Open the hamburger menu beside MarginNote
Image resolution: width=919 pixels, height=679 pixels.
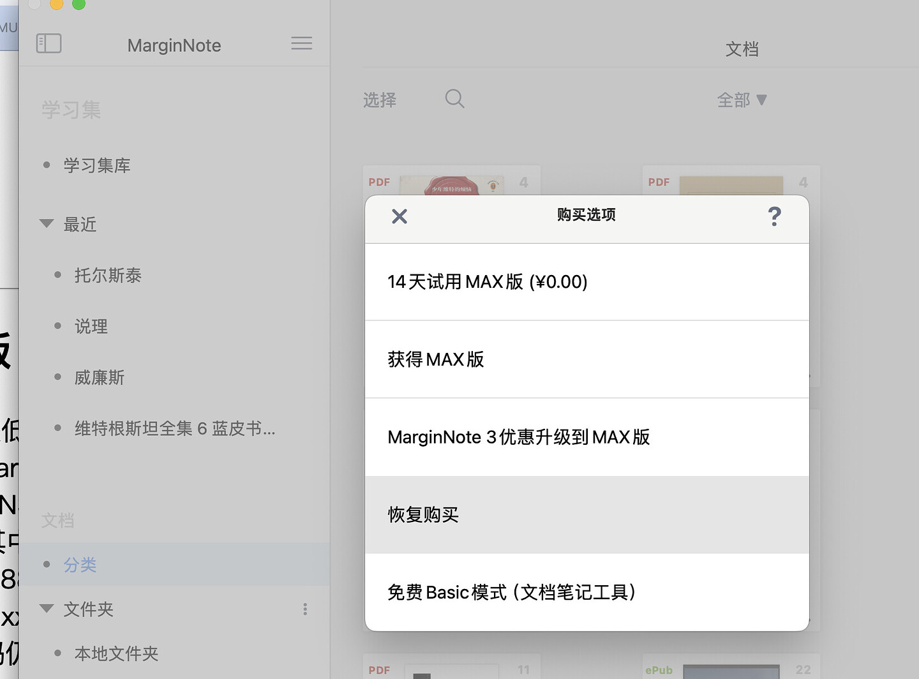coord(302,43)
